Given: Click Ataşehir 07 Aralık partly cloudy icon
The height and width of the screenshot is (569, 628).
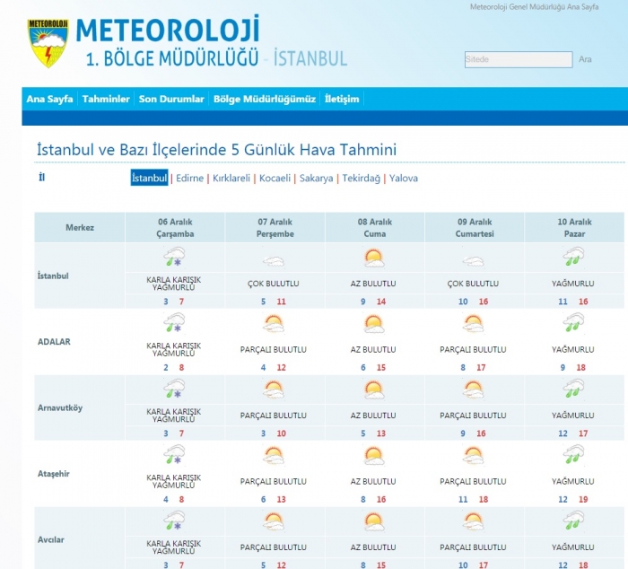Looking at the screenshot, I should click(274, 456).
